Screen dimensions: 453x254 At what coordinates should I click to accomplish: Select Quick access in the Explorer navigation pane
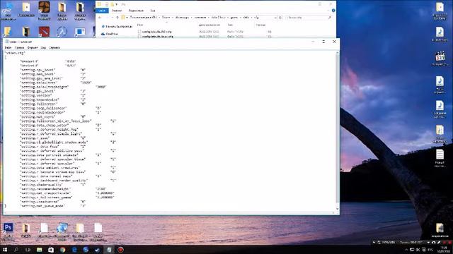(x=117, y=27)
